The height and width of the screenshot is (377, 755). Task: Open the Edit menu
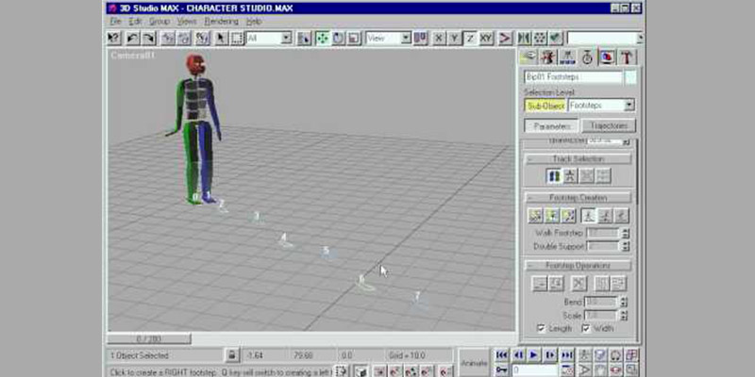135,21
